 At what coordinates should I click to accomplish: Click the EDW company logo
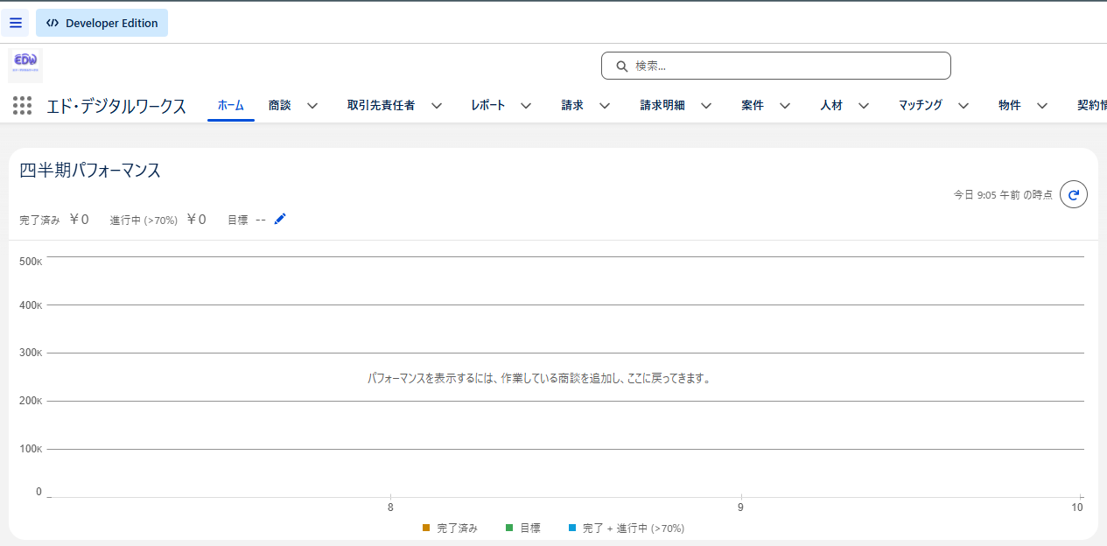pos(25,66)
